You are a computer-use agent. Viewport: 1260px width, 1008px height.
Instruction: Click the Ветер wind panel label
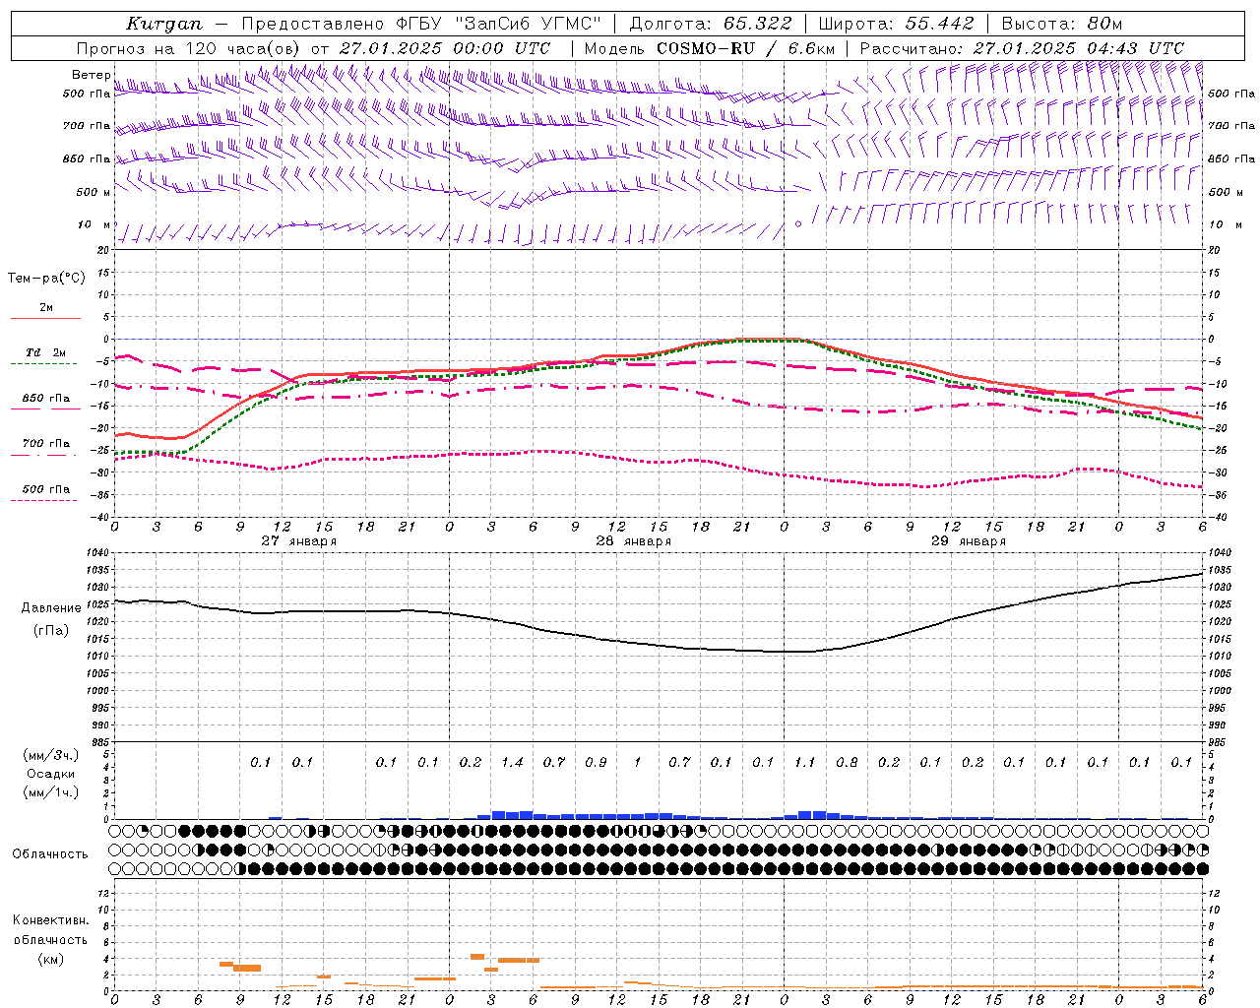pos(92,75)
